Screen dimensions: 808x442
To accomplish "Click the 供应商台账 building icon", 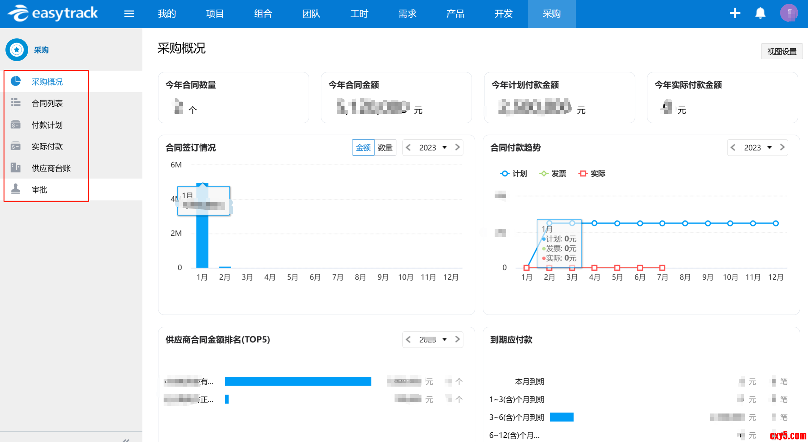I will [x=16, y=168].
